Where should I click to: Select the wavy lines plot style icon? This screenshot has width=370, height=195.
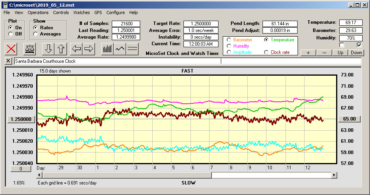(x=133, y=49)
